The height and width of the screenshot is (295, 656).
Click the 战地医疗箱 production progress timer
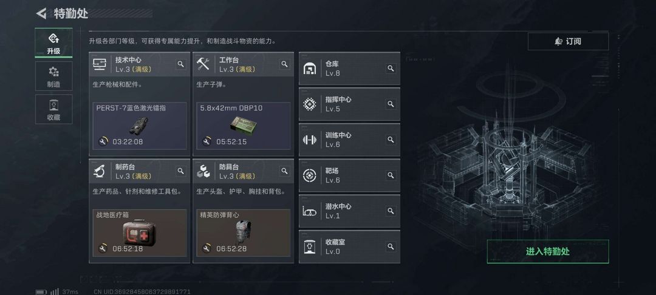(x=120, y=249)
